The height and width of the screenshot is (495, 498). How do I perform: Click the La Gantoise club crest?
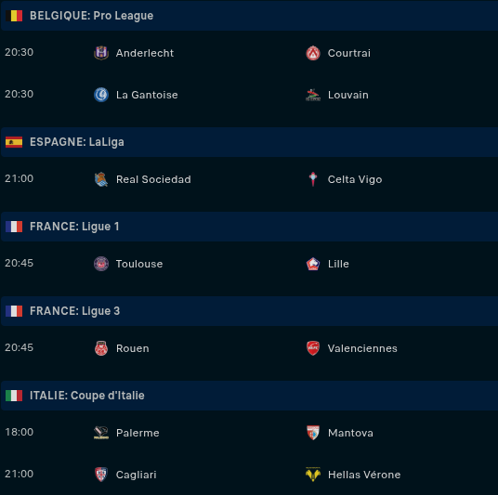[x=101, y=95]
